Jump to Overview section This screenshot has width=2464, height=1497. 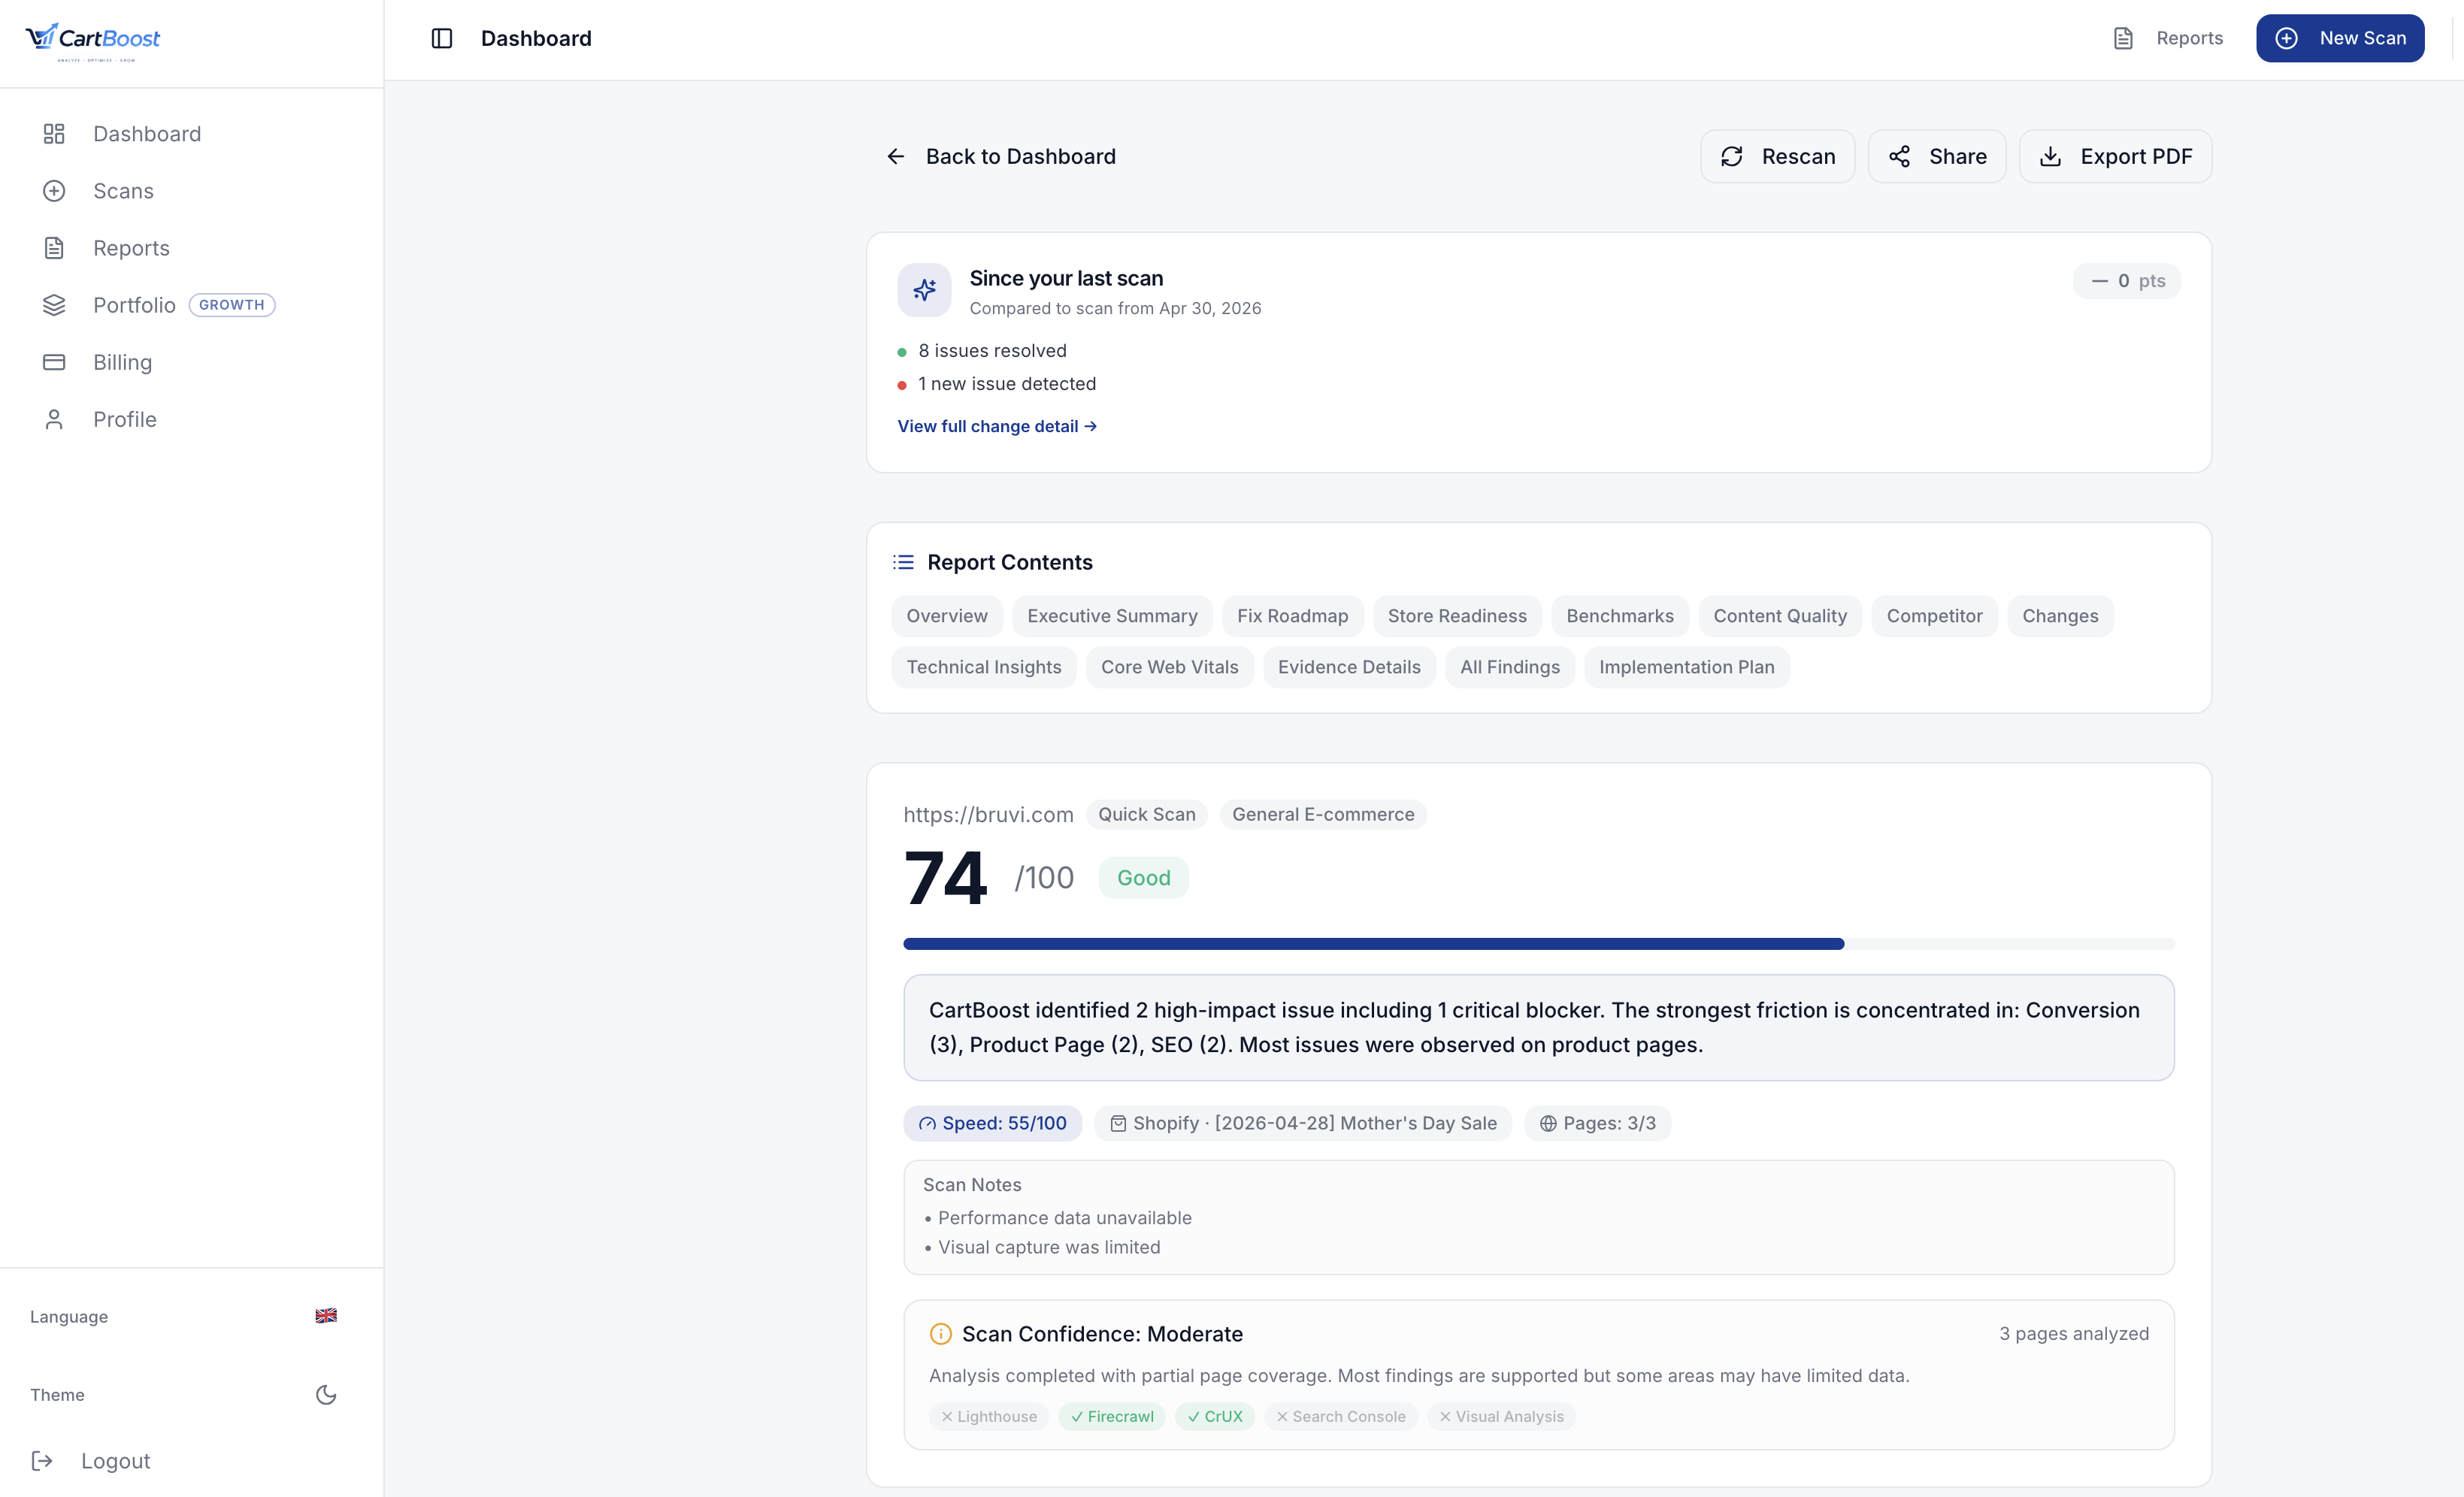[x=947, y=616]
